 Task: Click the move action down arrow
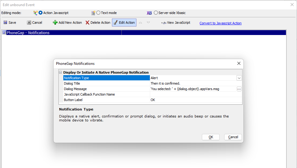(148, 23)
